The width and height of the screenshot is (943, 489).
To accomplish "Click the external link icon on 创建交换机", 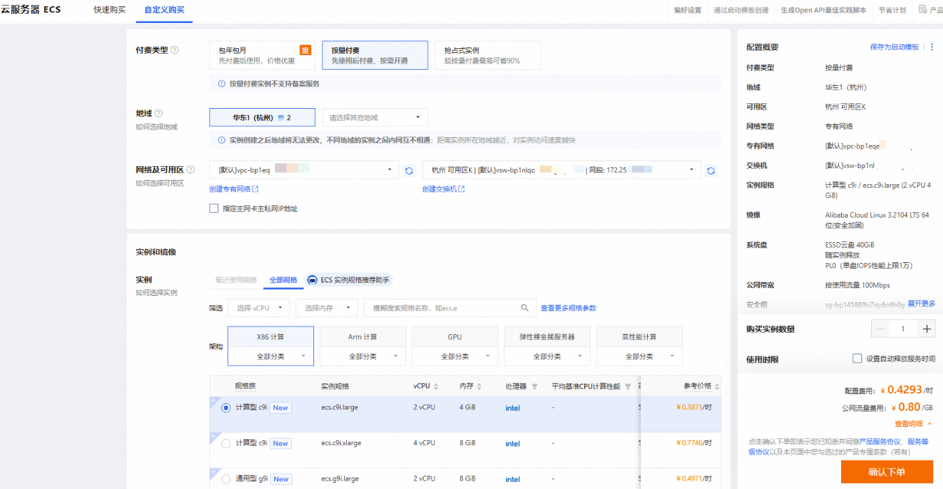I will tap(461, 189).
